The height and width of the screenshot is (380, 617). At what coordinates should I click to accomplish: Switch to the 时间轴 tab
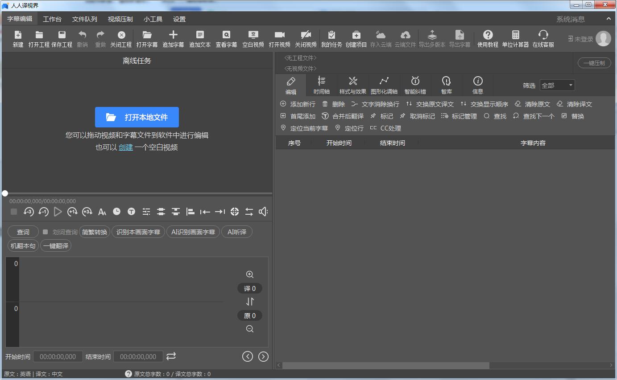pos(322,85)
